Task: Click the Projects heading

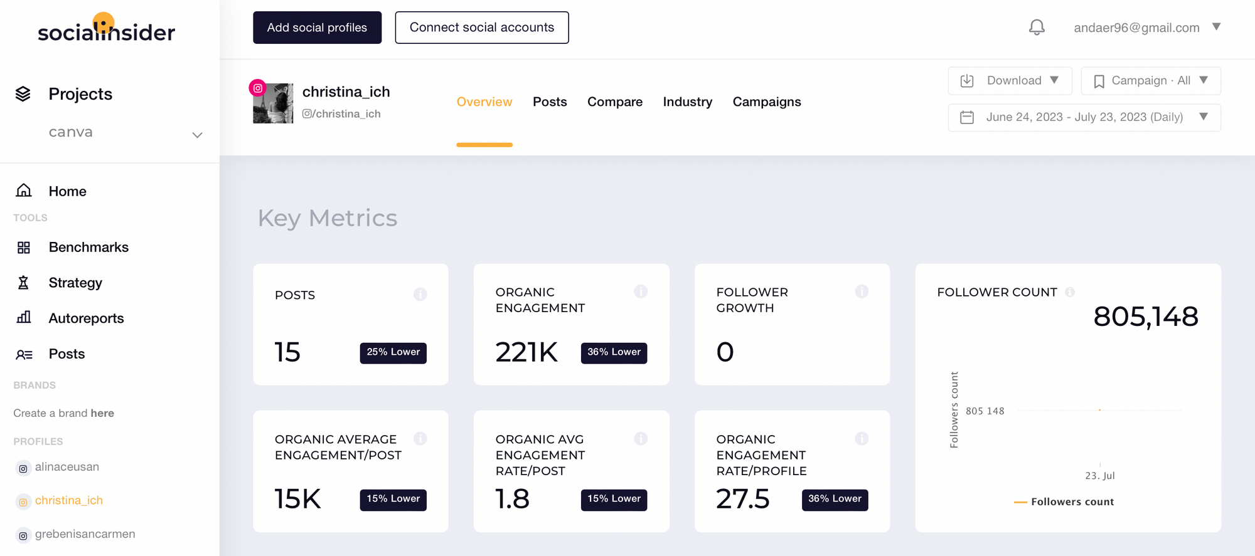Action: coord(80,94)
